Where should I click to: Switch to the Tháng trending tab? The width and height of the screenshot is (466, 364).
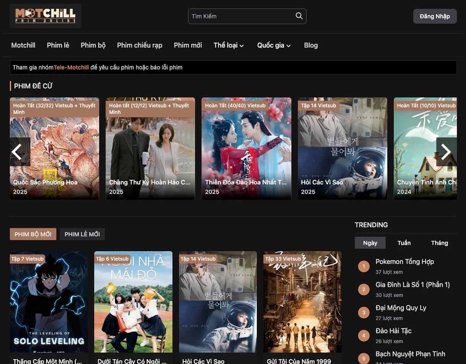(439, 243)
